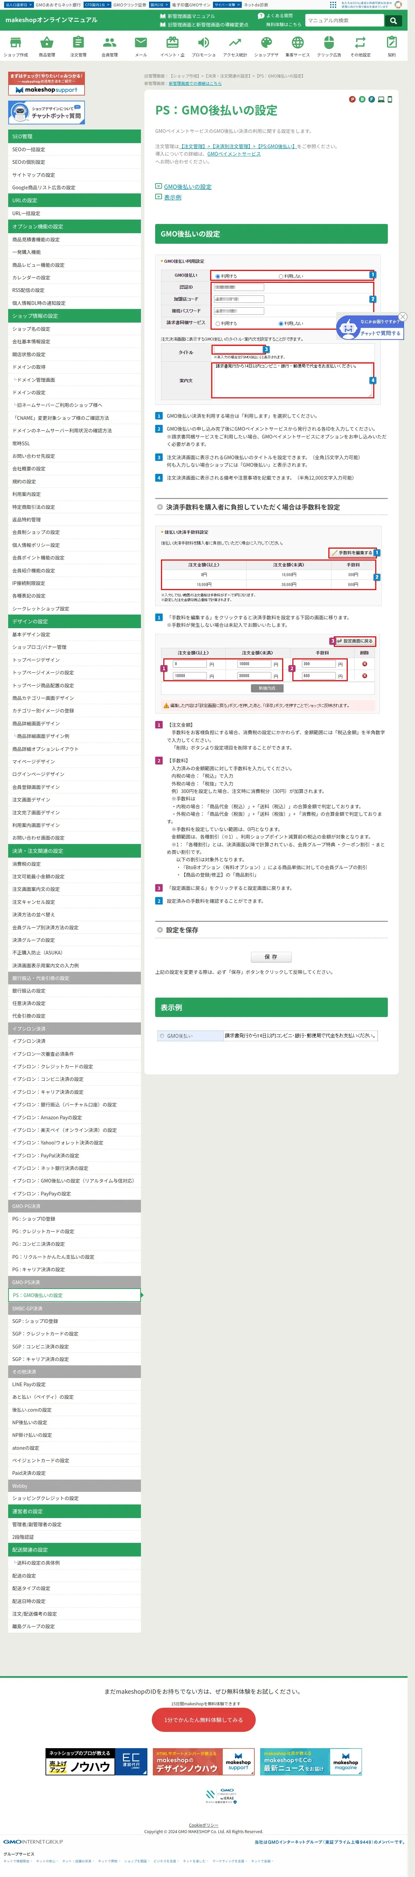Click 1分でかんたん無料体験してみる red button
The image size is (415, 1877).
tap(204, 1720)
